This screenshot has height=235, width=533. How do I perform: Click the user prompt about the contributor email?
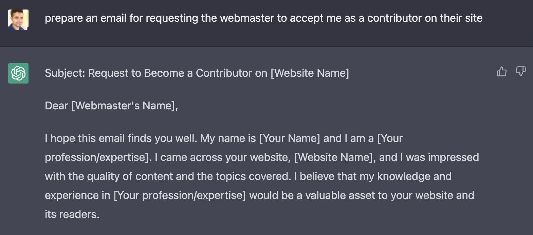click(263, 18)
